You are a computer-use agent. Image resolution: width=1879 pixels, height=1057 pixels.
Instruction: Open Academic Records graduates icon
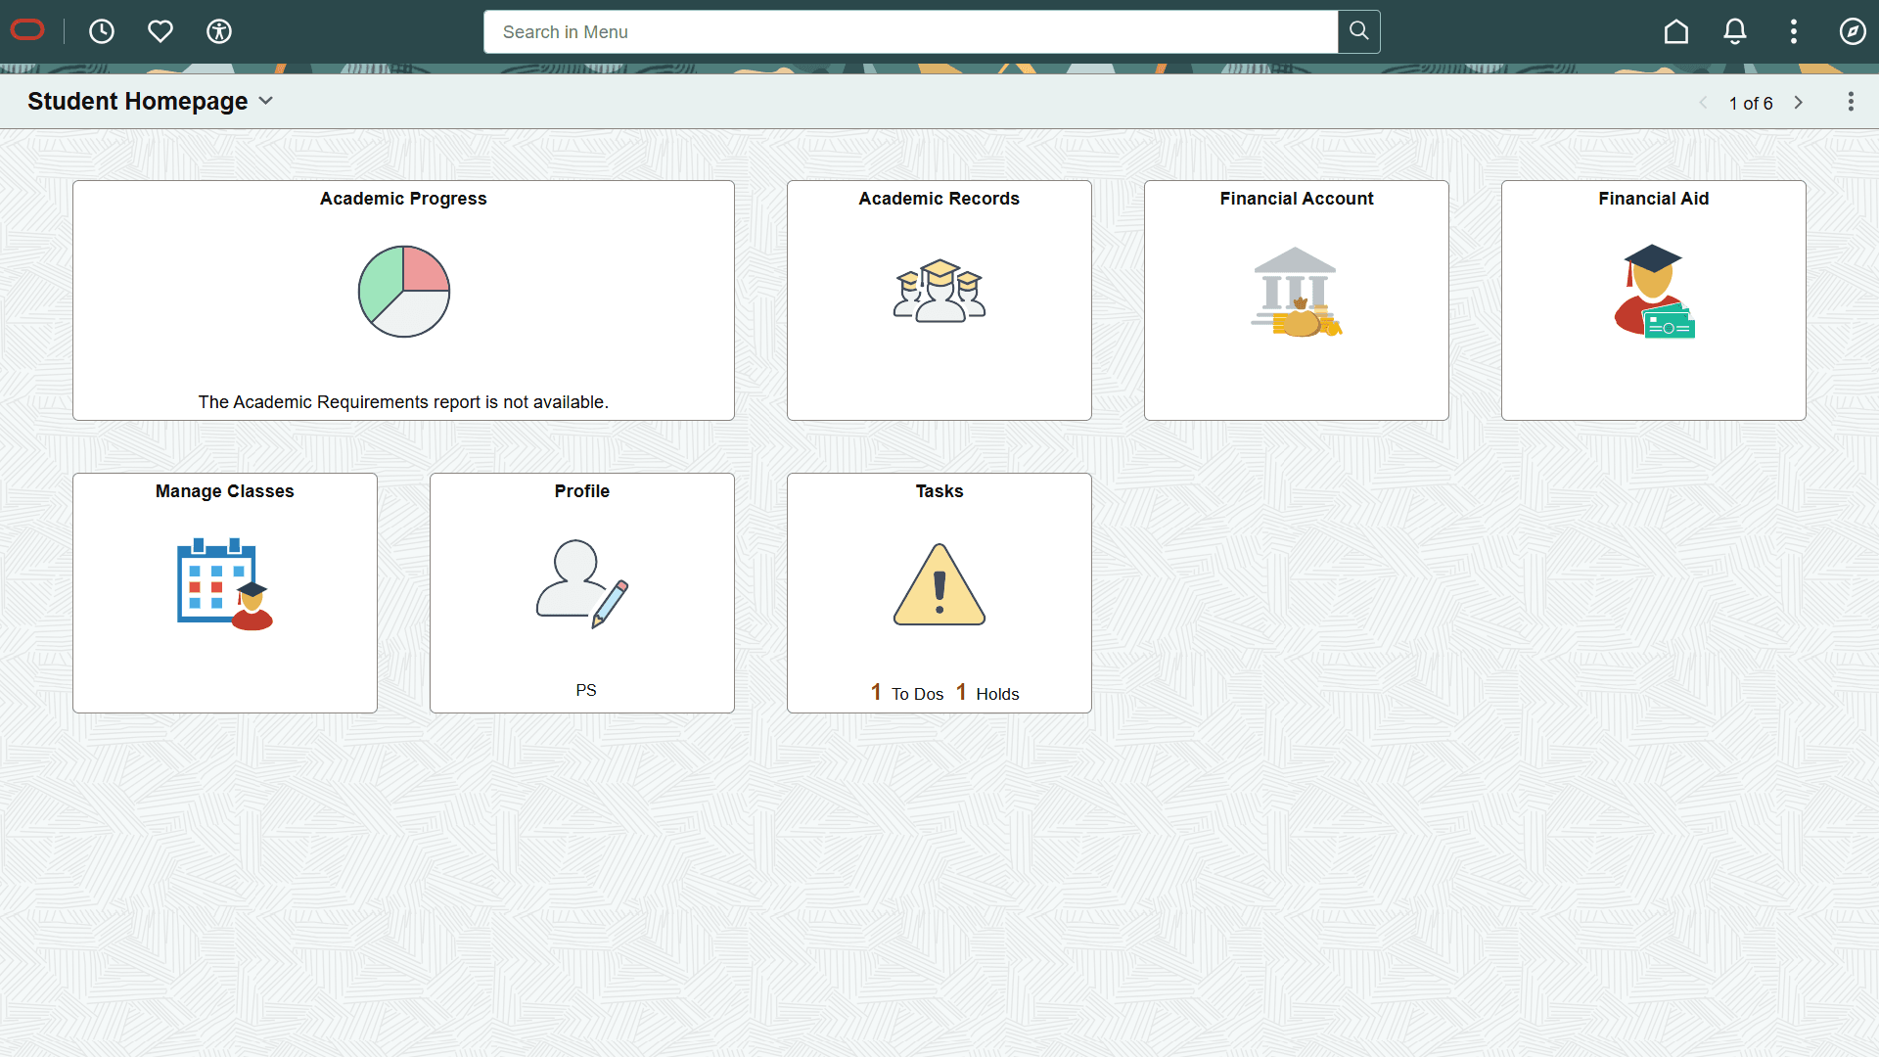tap(939, 291)
